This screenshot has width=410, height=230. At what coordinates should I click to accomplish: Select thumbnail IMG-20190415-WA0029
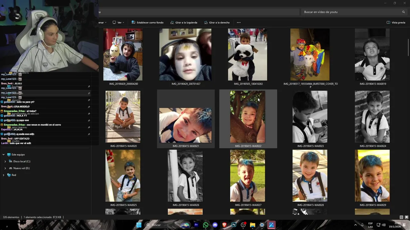(x=372, y=176)
